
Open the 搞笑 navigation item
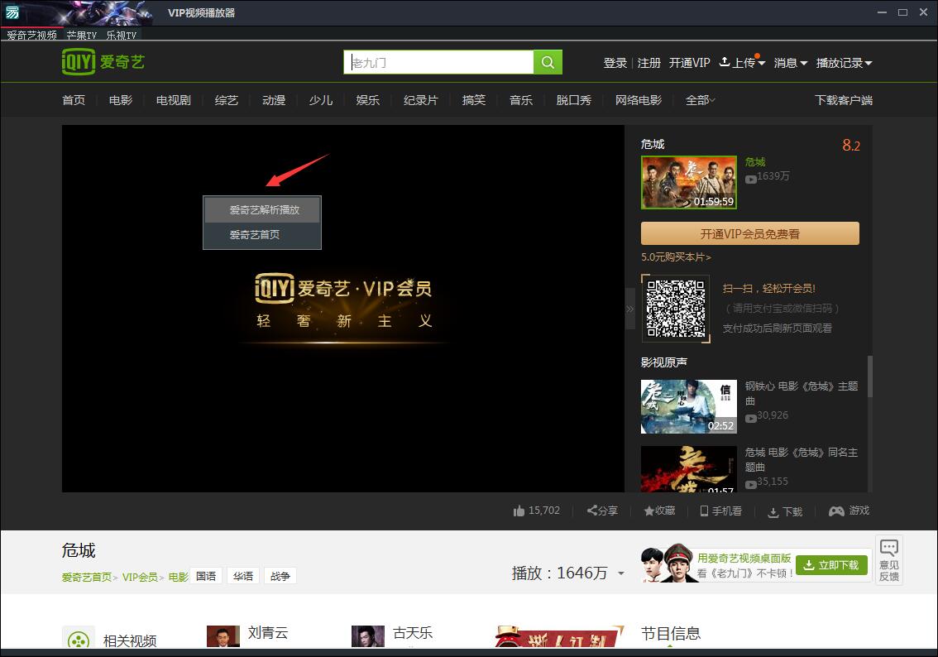474,100
